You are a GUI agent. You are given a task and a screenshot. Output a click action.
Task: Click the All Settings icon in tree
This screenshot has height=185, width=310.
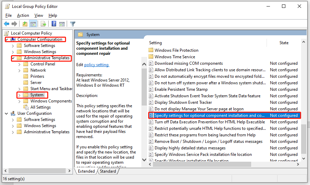pyautogui.click(x=26, y=107)
